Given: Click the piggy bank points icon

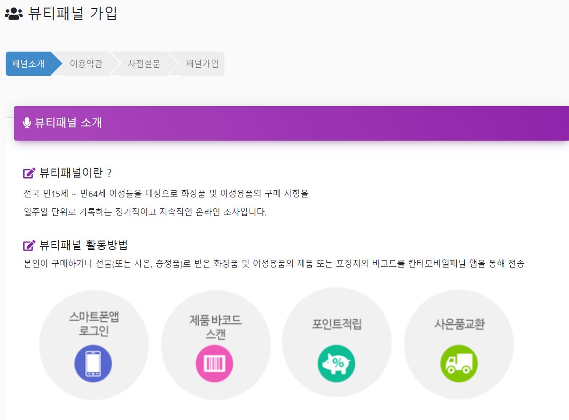Looking at the screenshot, I should pos(337,363).
